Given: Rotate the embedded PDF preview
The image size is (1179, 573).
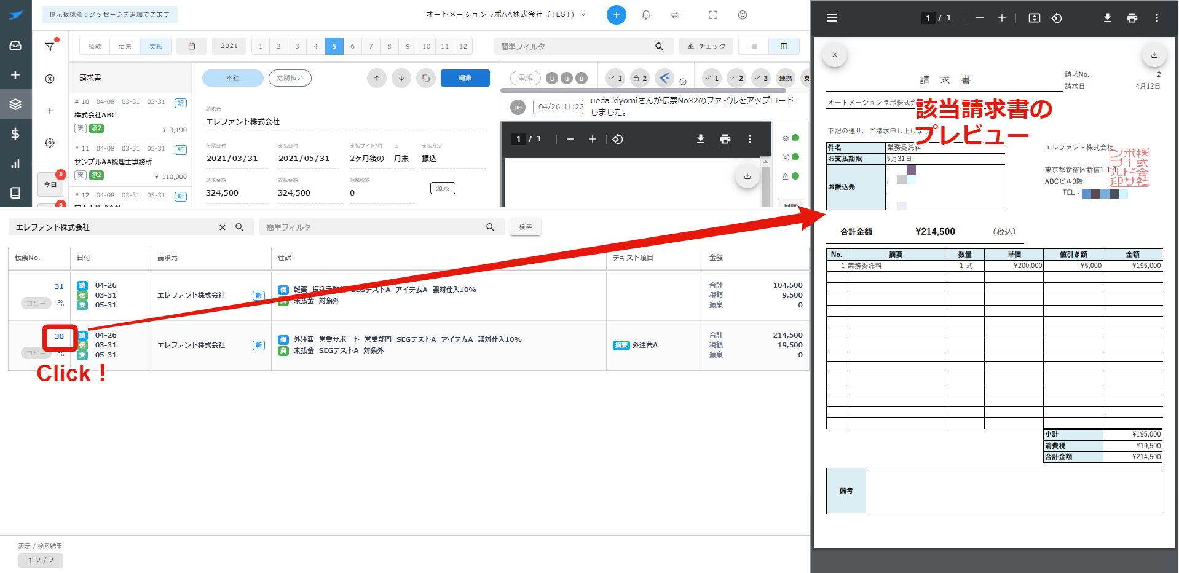Looking at the screenshot, I should point(618,139).
